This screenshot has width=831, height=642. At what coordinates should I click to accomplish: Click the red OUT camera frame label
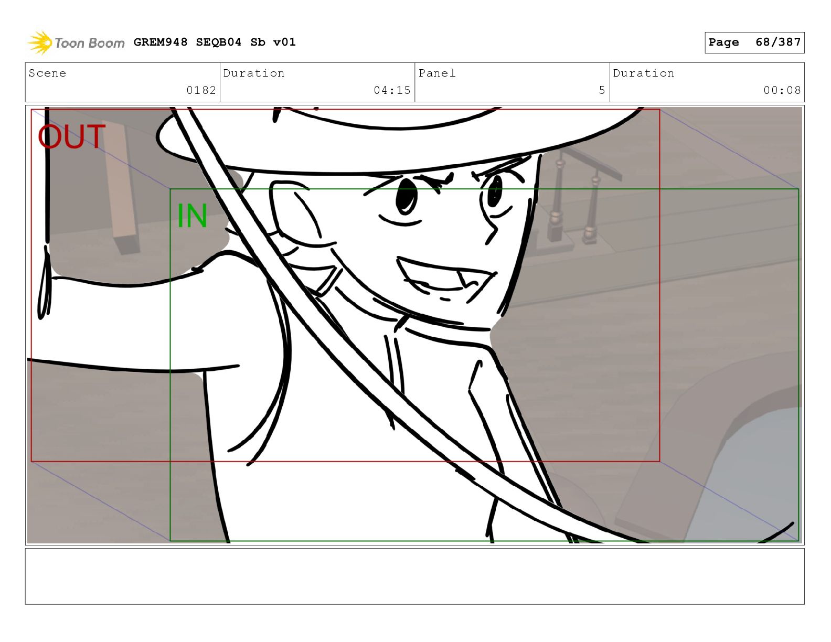tap(72, 136)
